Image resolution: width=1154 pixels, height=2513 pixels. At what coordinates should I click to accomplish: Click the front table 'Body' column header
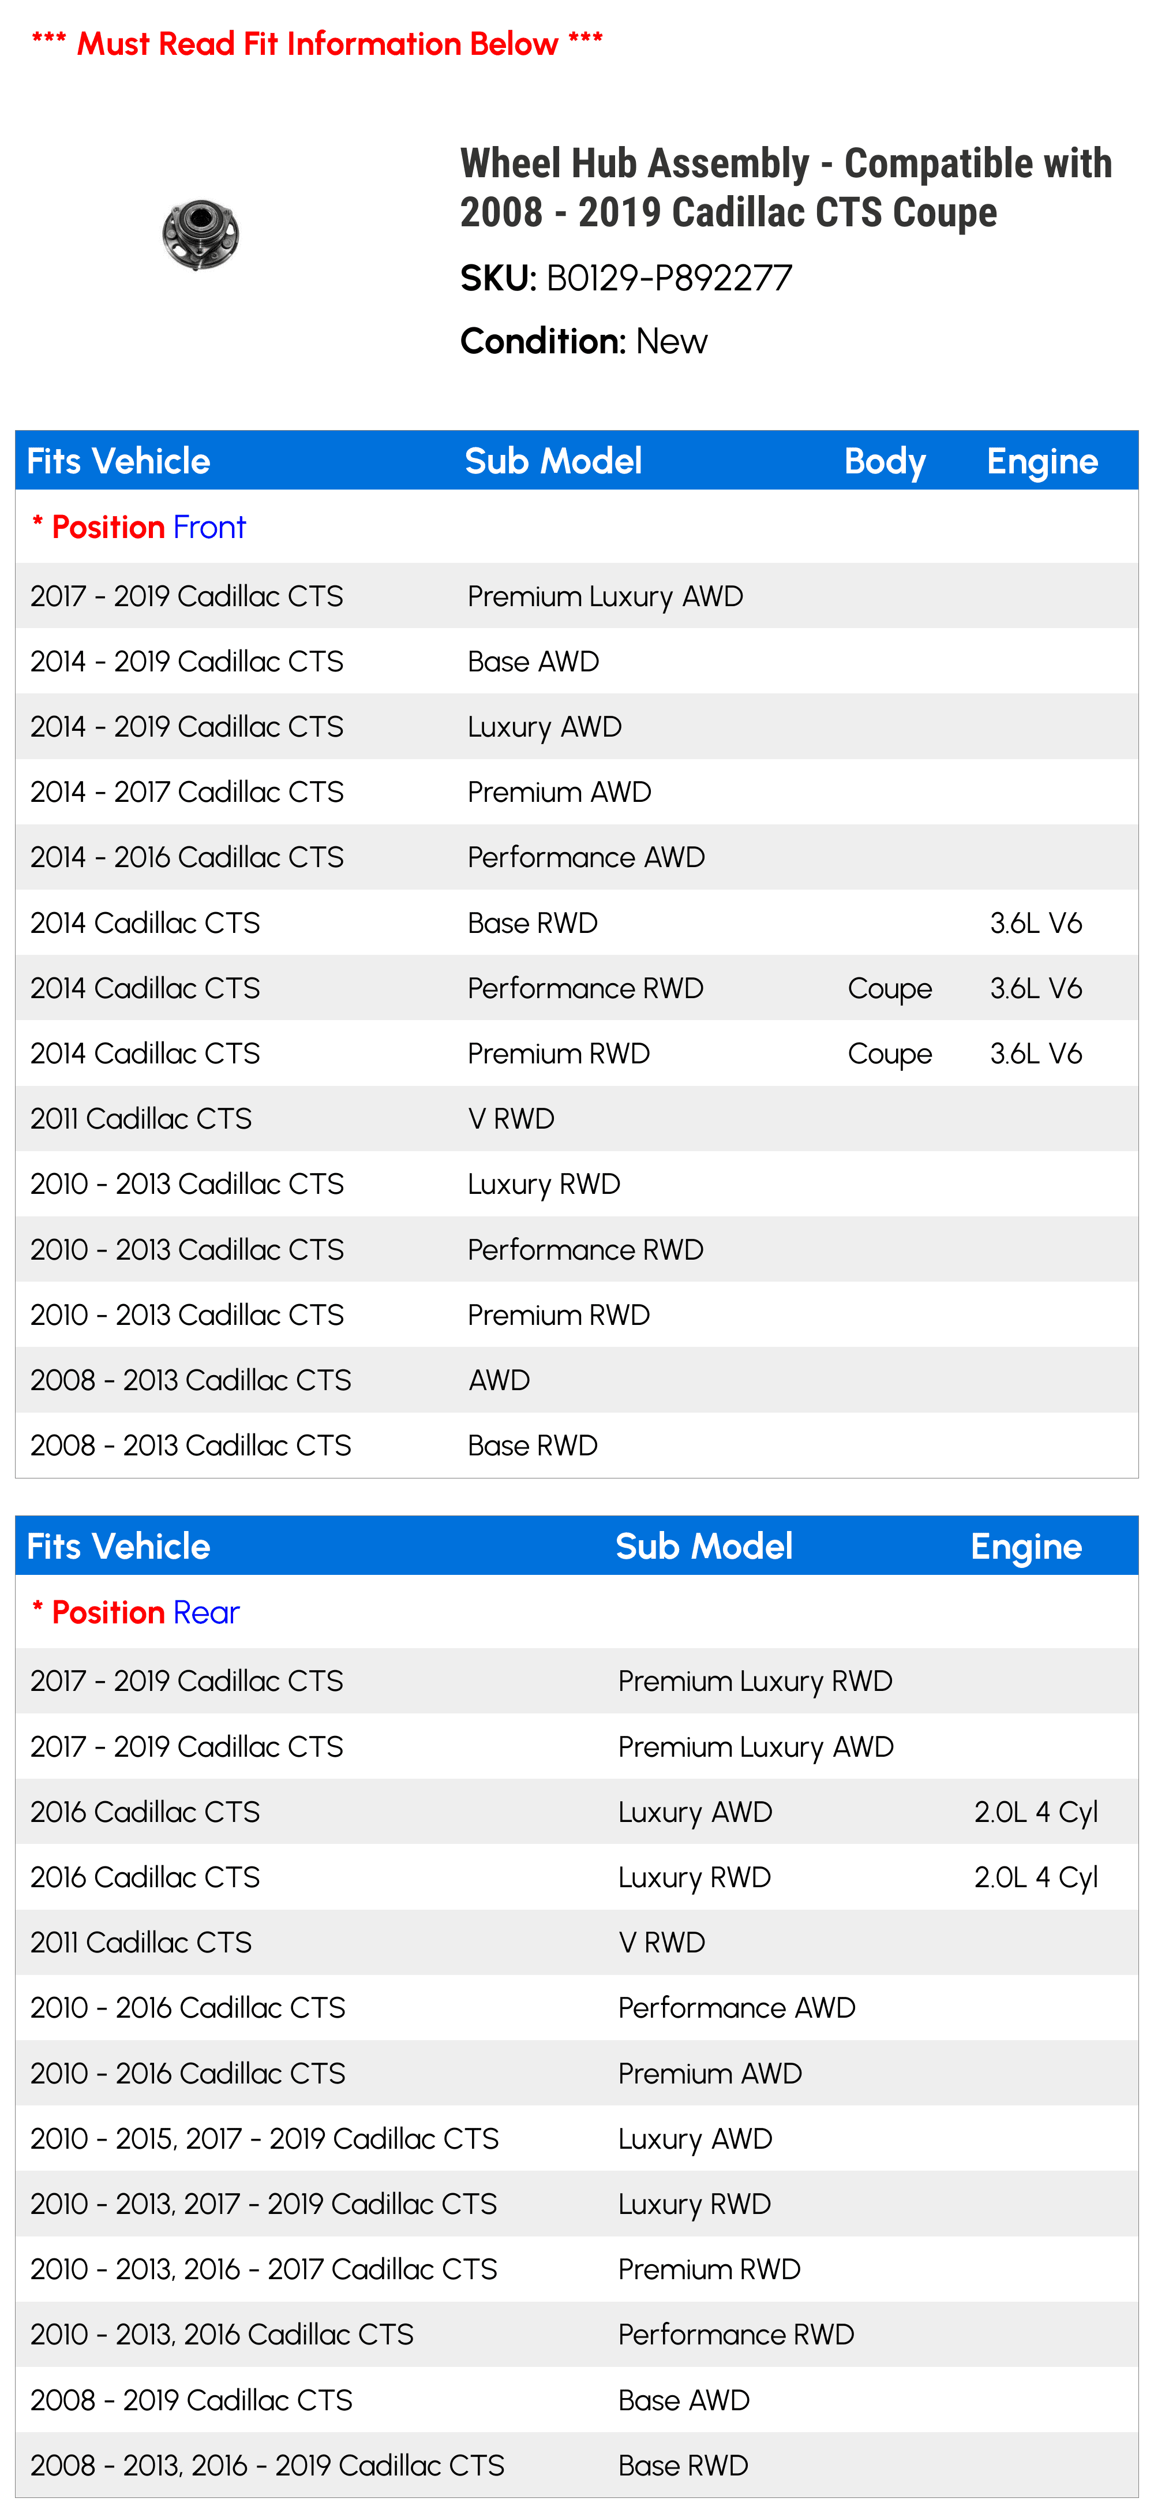[884, 461]
